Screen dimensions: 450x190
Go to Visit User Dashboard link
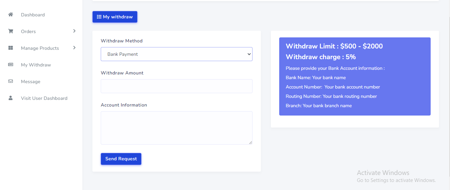44,98
